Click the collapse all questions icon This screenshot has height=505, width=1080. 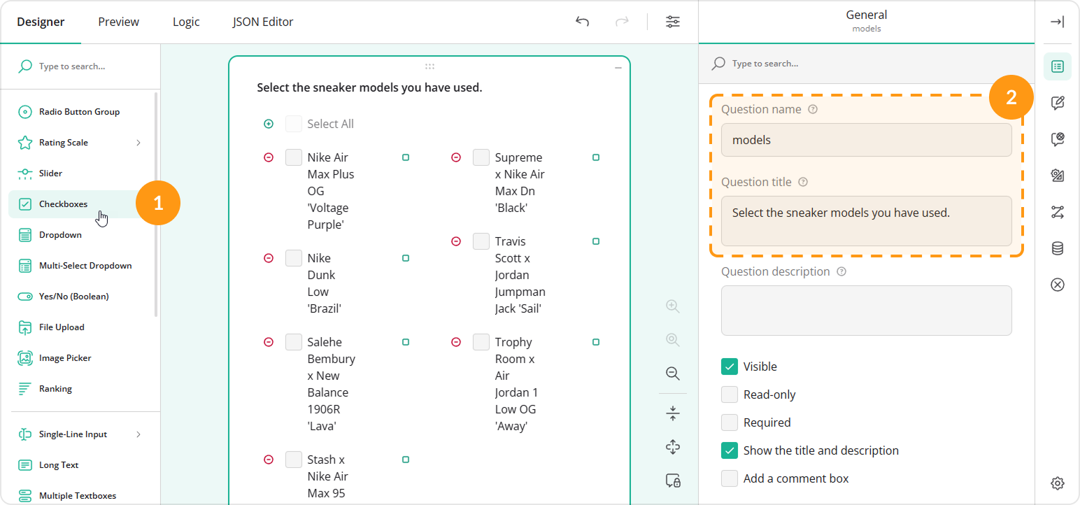pyautogui.click(x=673, y=413)
